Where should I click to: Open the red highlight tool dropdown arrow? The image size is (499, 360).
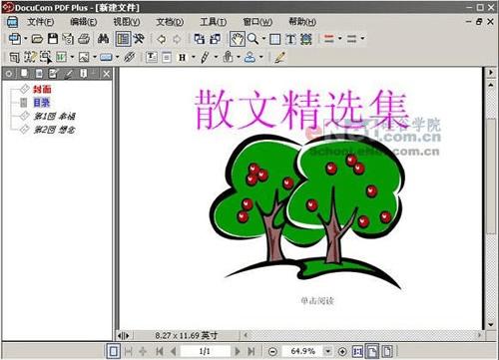point(340,39)
